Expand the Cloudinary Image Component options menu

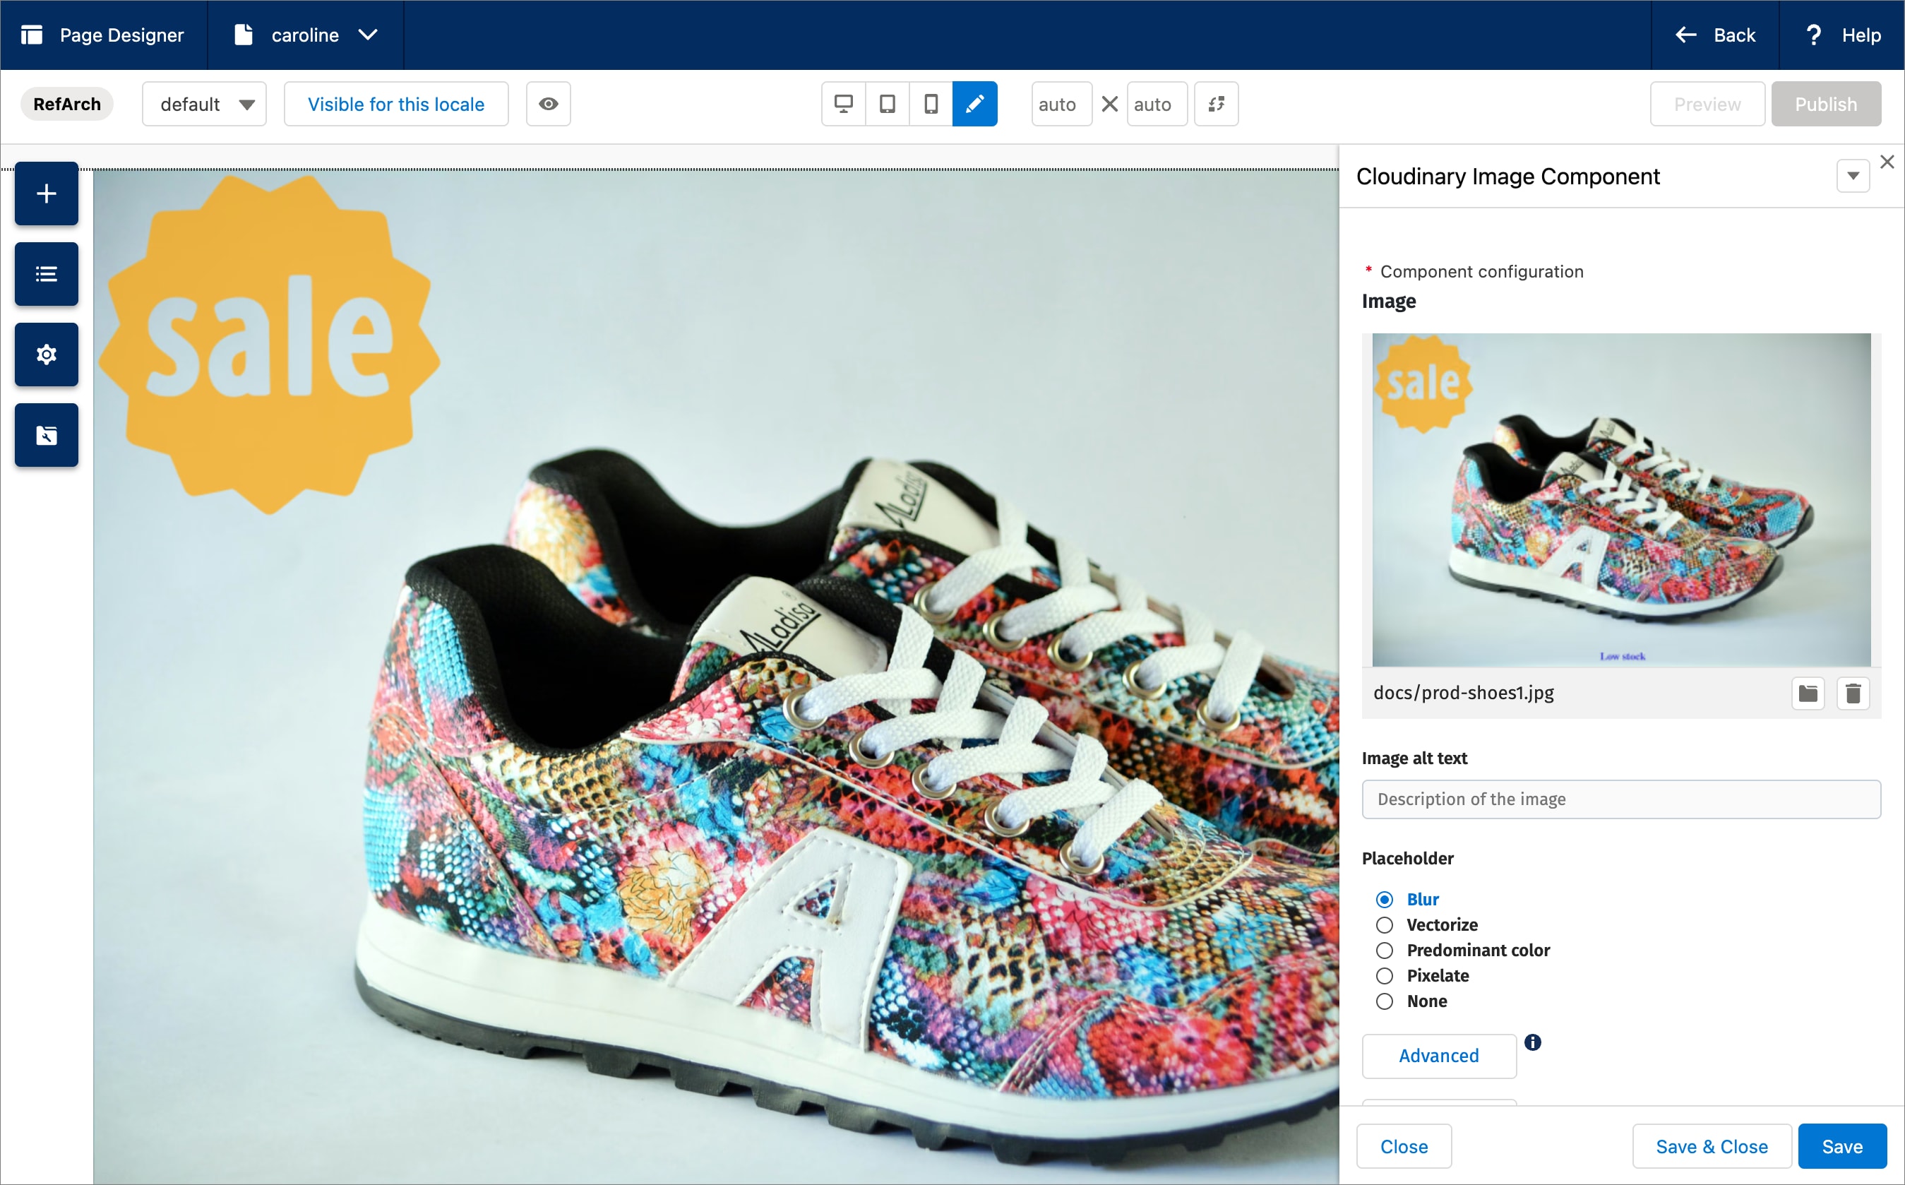(1853, 176)
